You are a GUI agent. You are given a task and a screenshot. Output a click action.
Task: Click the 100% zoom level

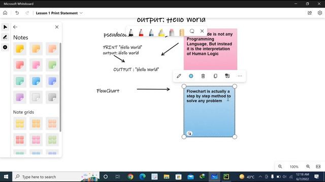pyautogui.click(x=294, y=167)
